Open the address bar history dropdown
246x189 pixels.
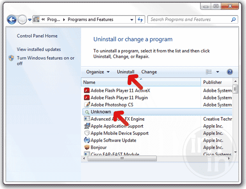coord(132,20)
